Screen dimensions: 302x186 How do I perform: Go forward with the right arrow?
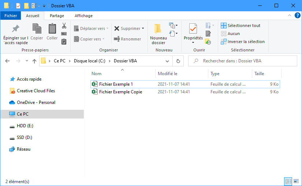[x=18, y=61]
